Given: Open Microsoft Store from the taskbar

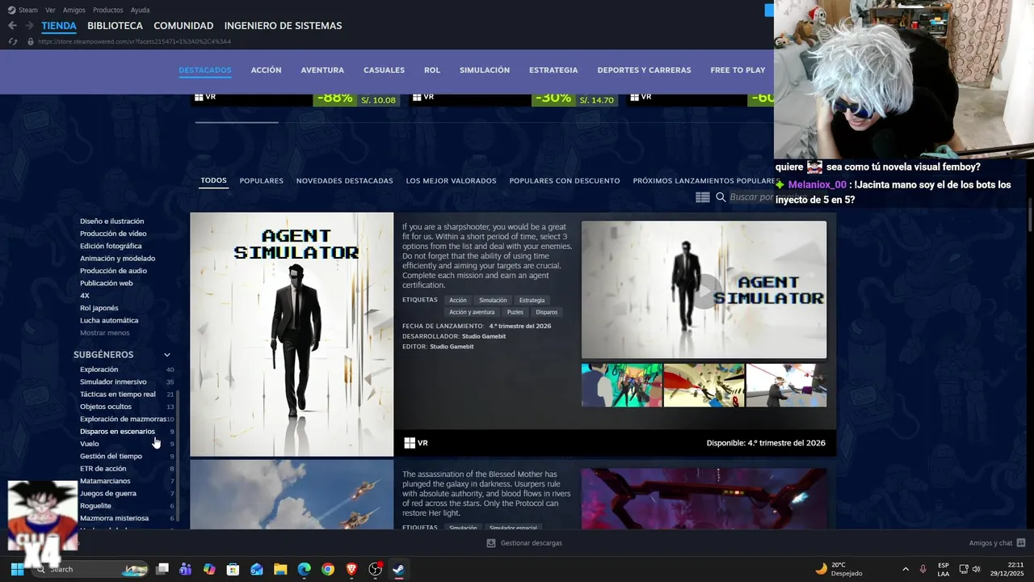Looking at the screenshot, I should (x=233, y=569).
